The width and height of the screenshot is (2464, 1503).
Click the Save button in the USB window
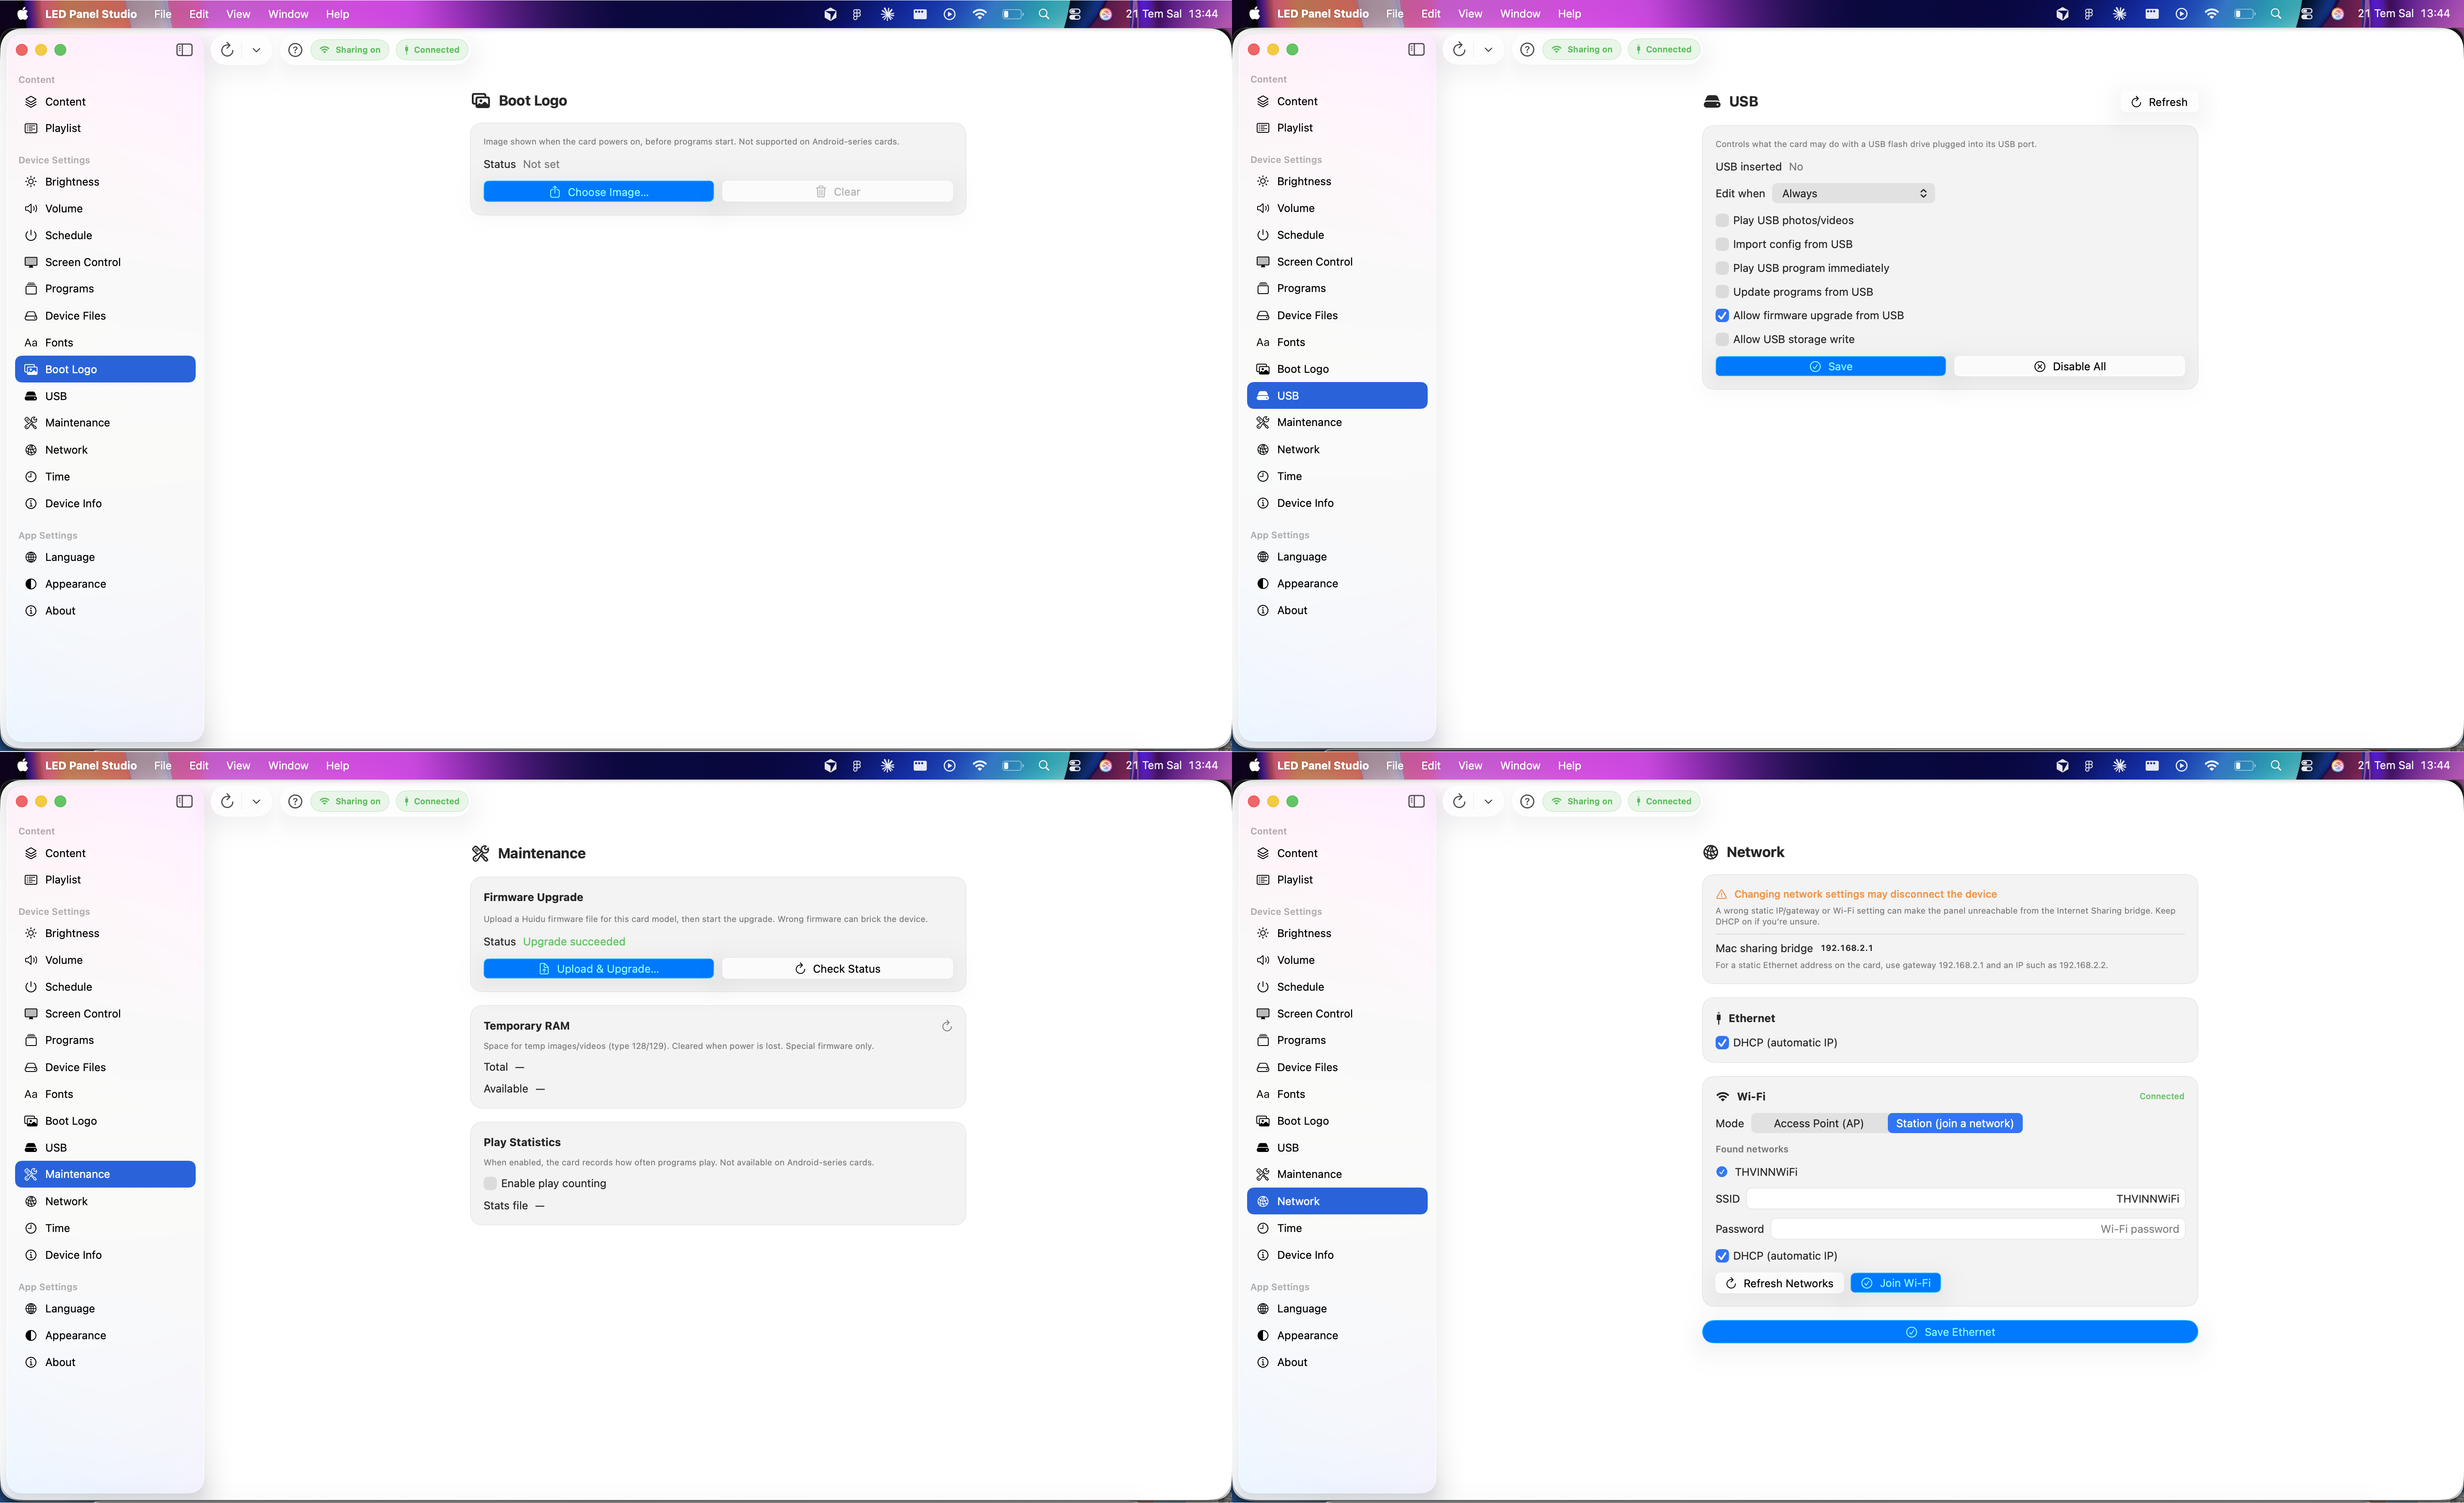pyautogui.click(x=1830, y=367)
